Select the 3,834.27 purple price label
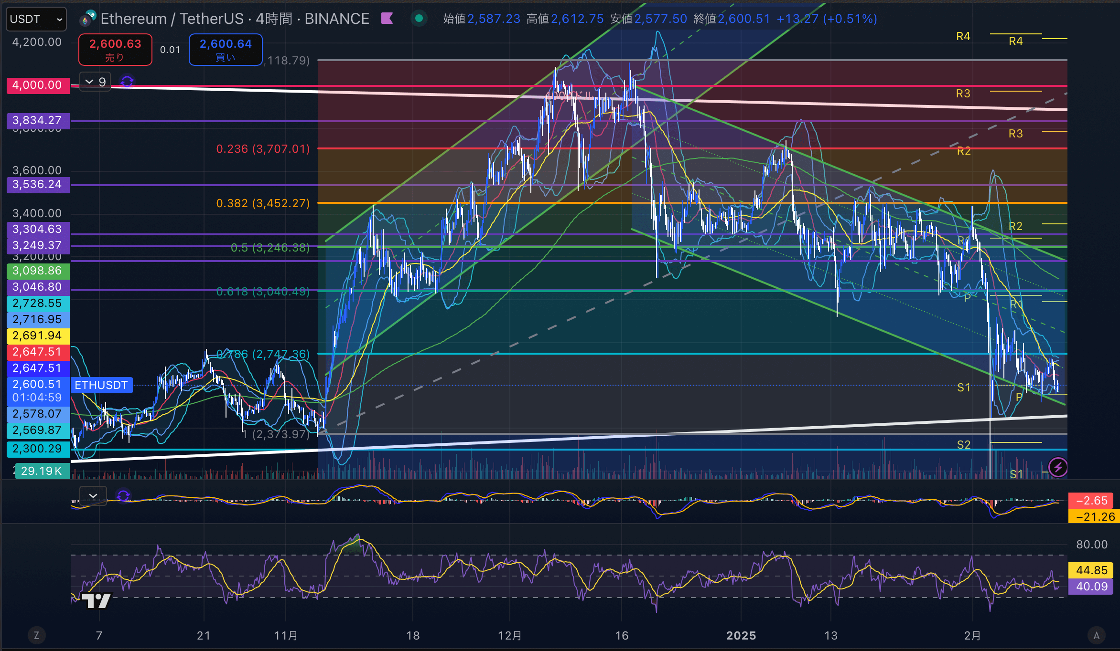 38,121
